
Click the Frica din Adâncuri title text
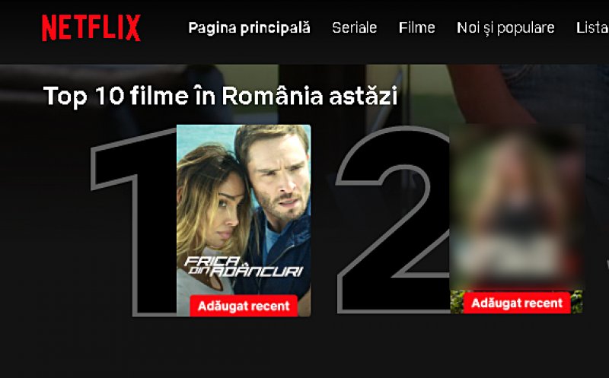coord(244,267)
